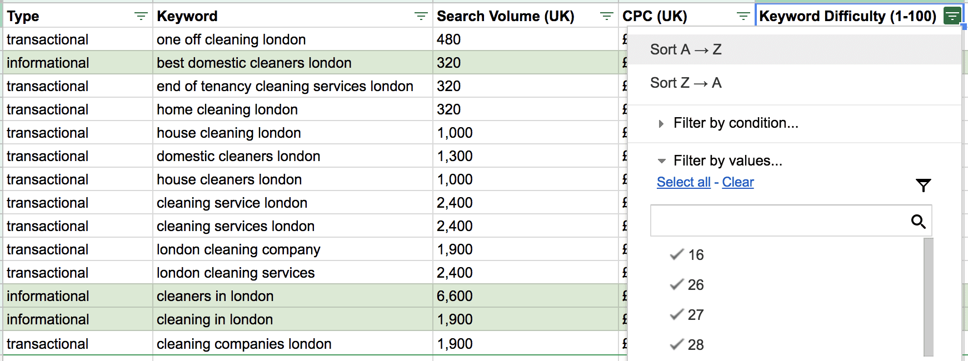Open filter icon on Search Volume column

pyautogui.click(x=607, y=17)
